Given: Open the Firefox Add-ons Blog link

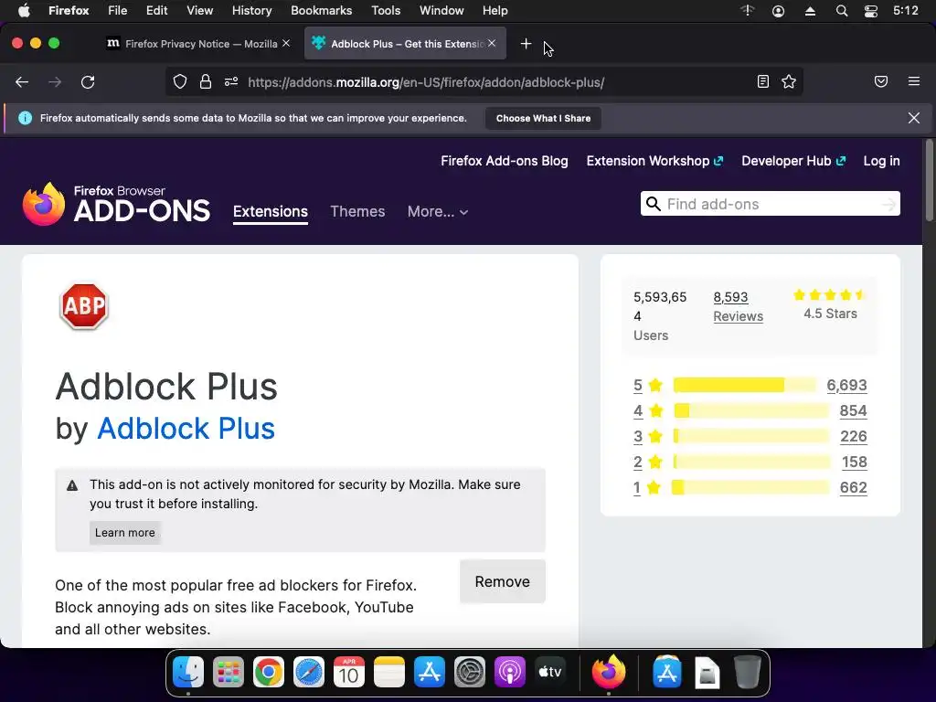Looking at the screenshot, I should pyautogui.click(x=505, y=161).
